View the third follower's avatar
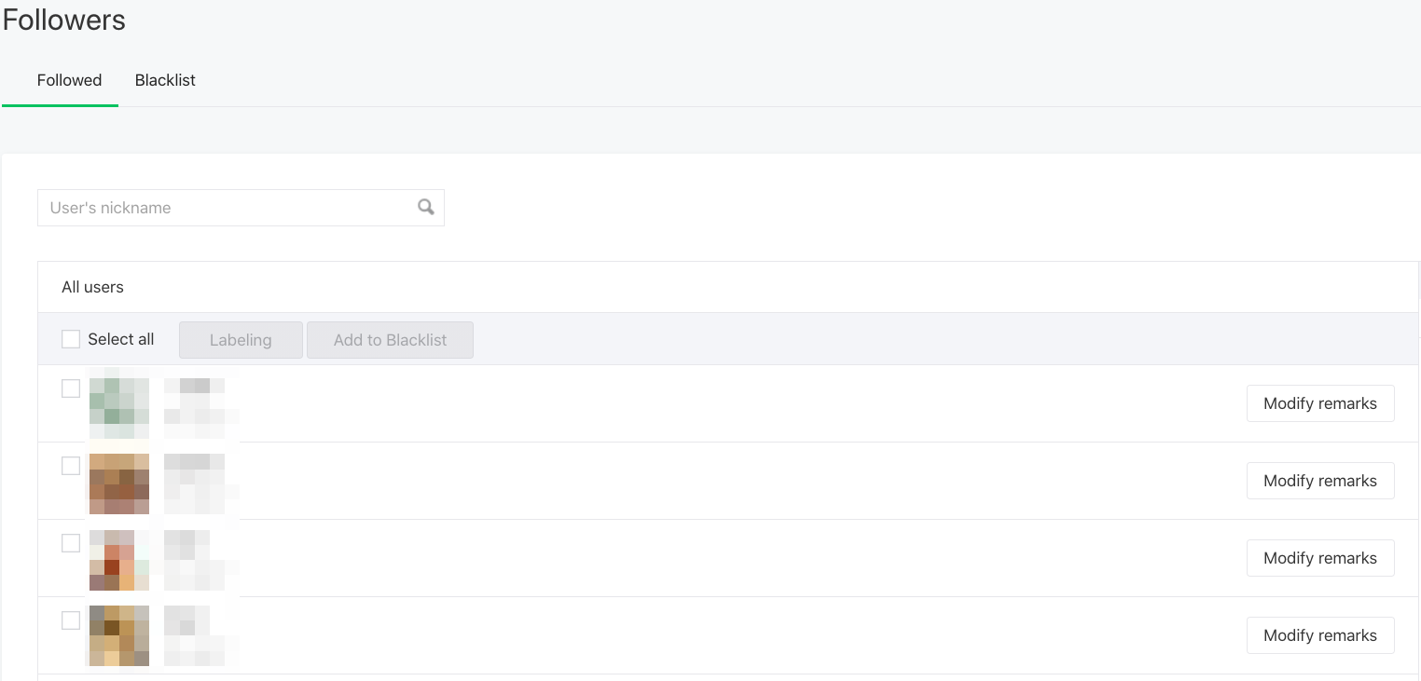Viewport: 1421px width, 681px height. click(118, 561)
